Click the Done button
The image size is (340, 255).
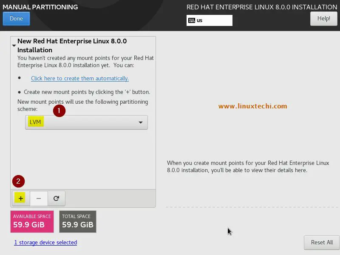pyautogui.click(x=16, y=19)
